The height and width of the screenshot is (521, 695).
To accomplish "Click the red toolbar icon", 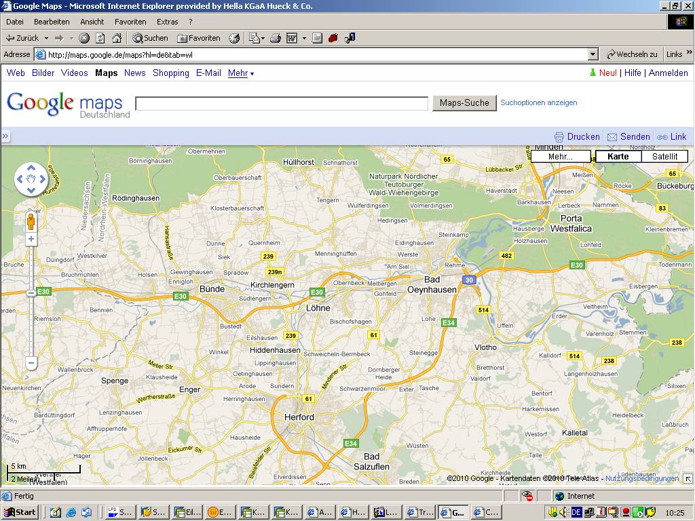I will [333, 38].
